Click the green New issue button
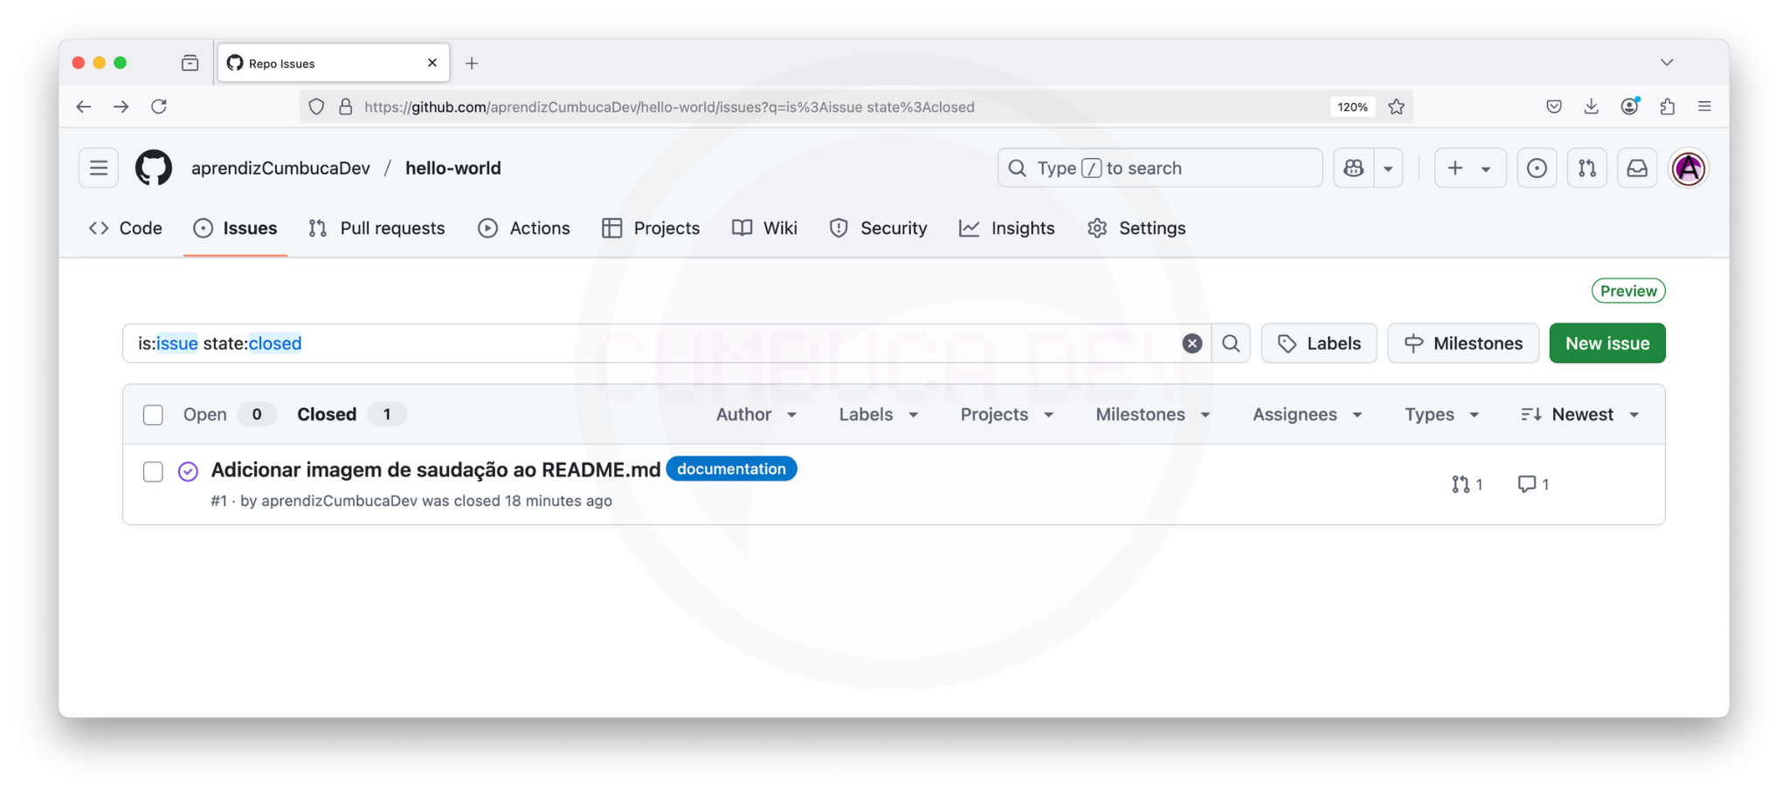Viewport: 1789px width, 795px height. tap(1606, 344)
